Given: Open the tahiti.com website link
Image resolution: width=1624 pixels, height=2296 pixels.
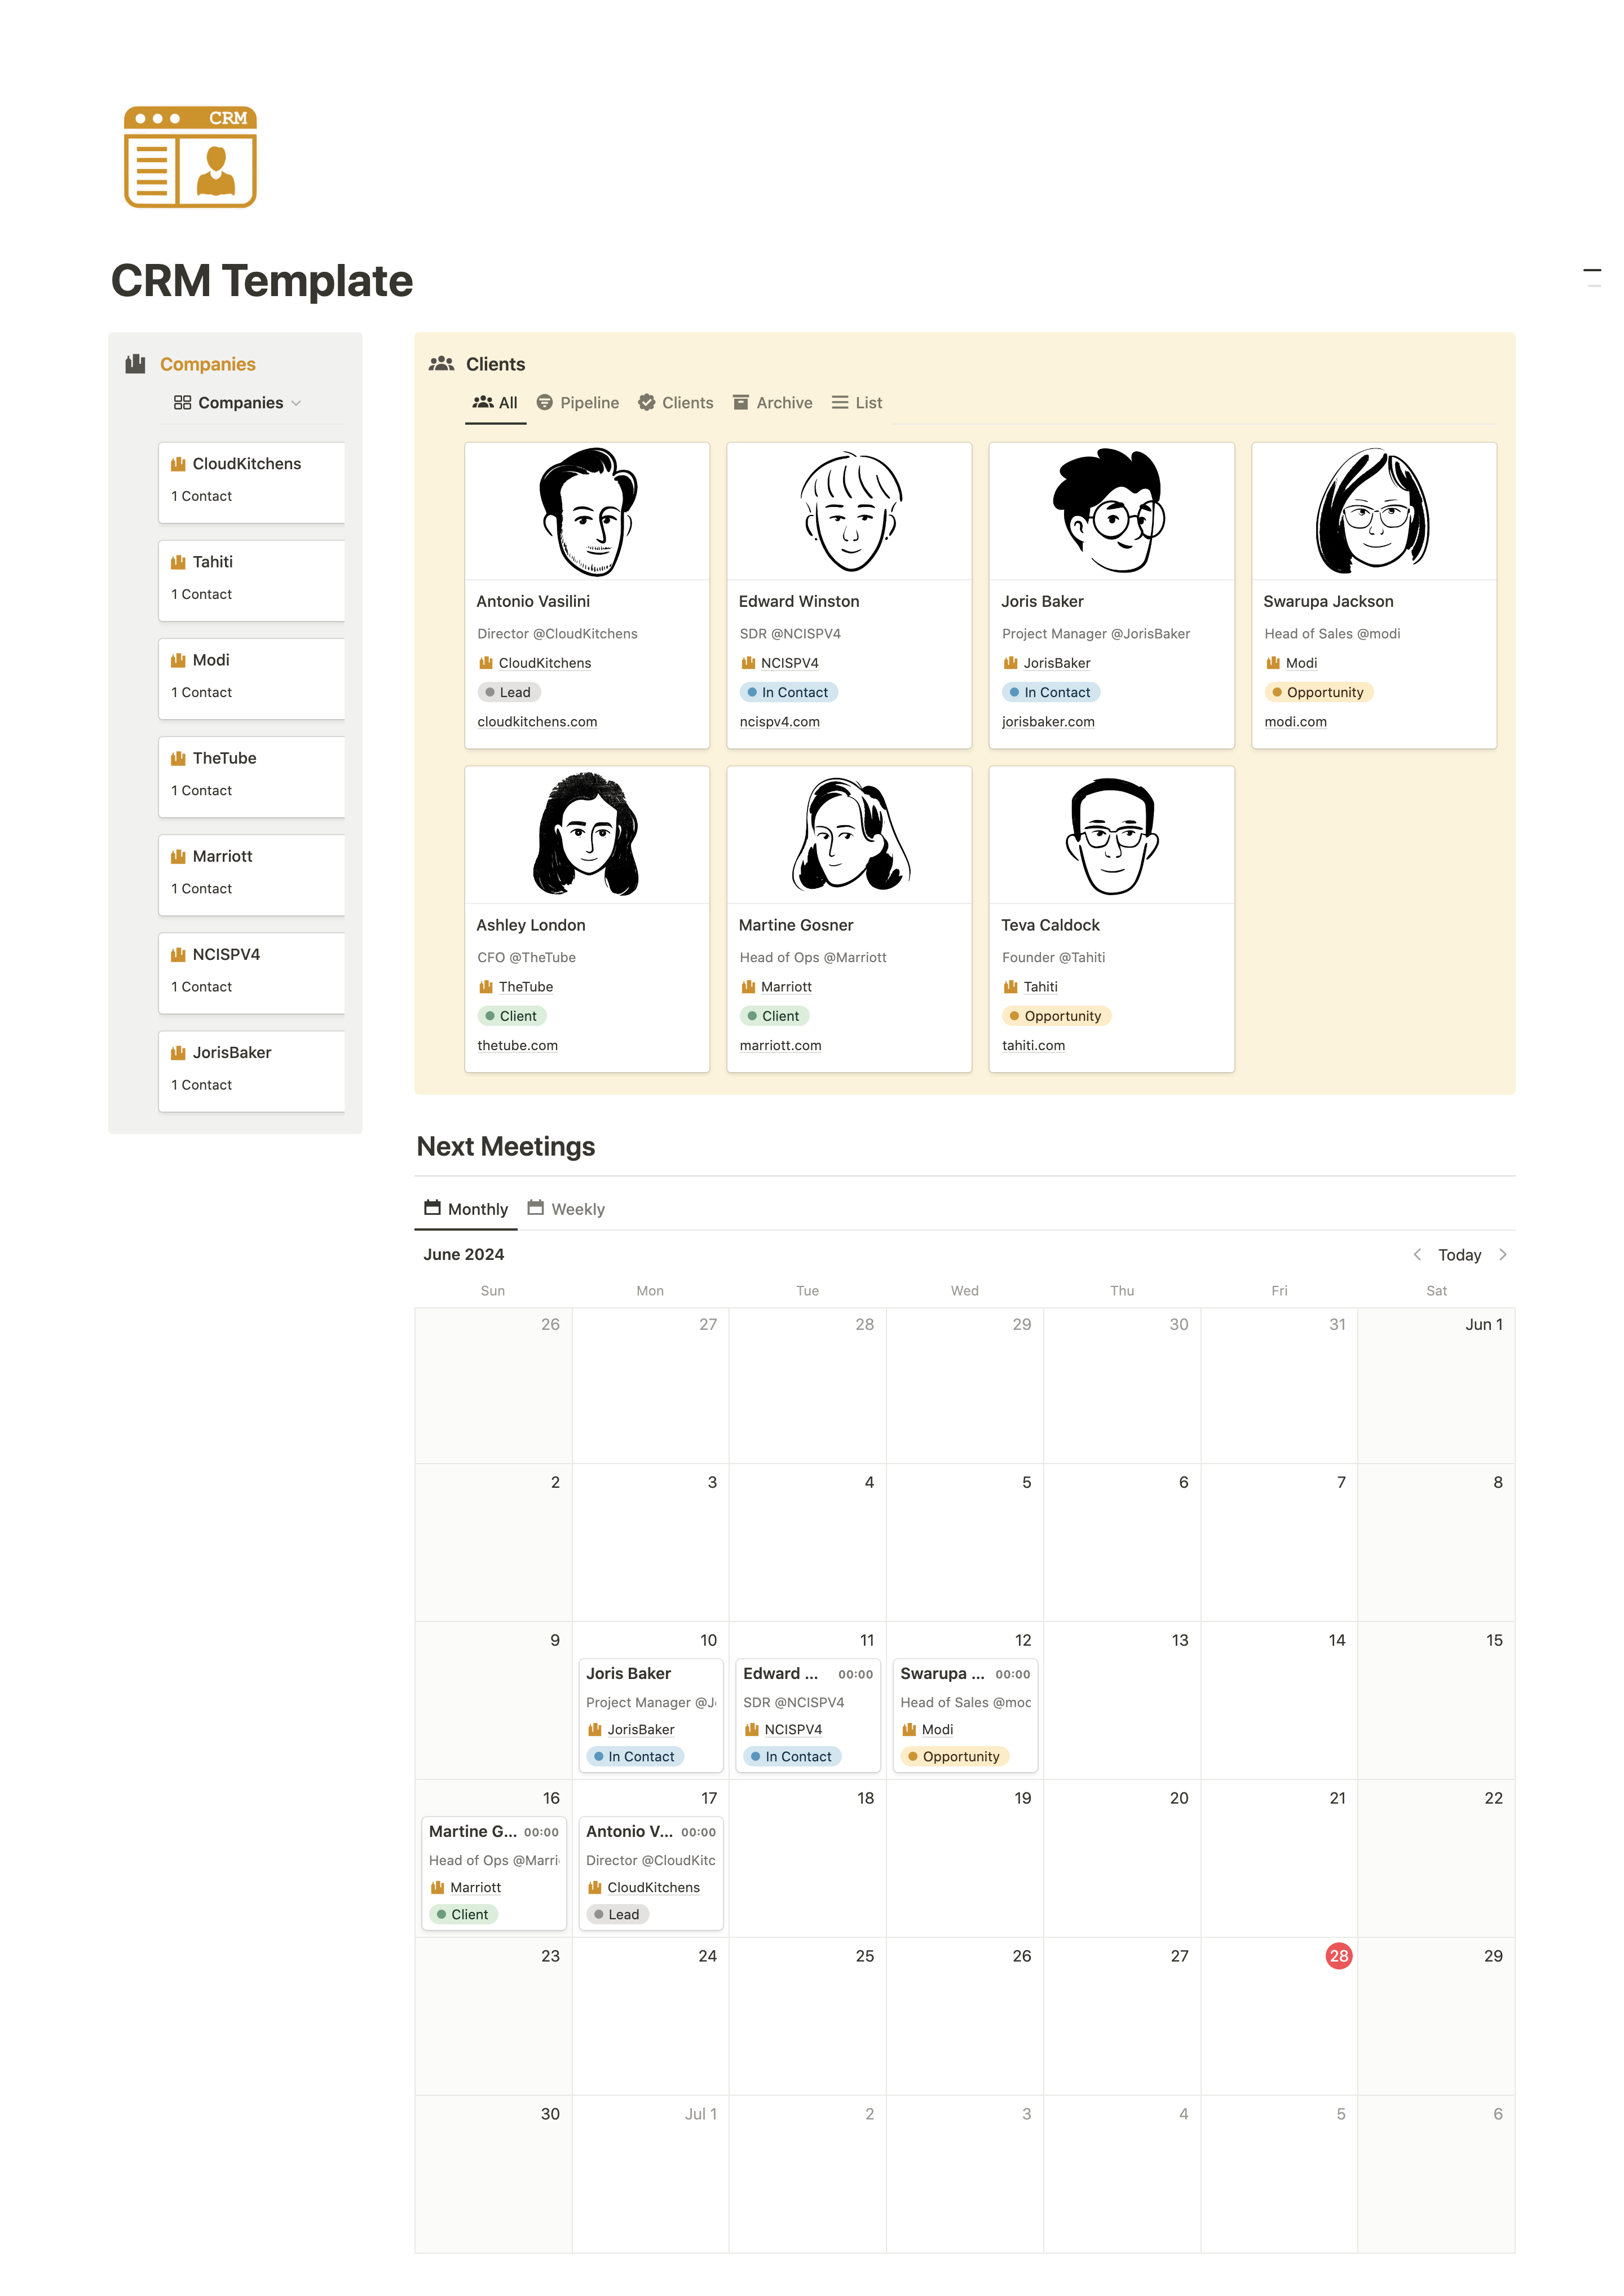Looking at the screenshot, I should click(x=1033, y=1046).
